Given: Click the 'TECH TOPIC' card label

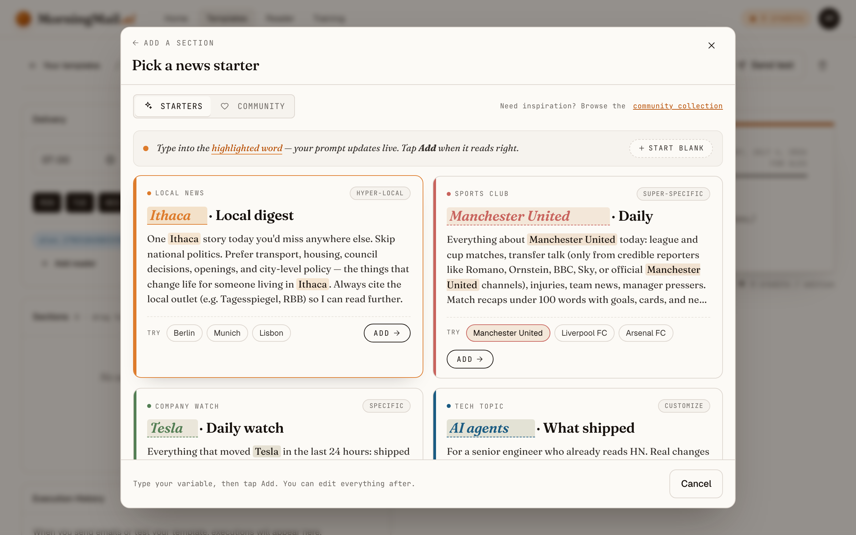Looking at the screenshot, I should 479,406.
